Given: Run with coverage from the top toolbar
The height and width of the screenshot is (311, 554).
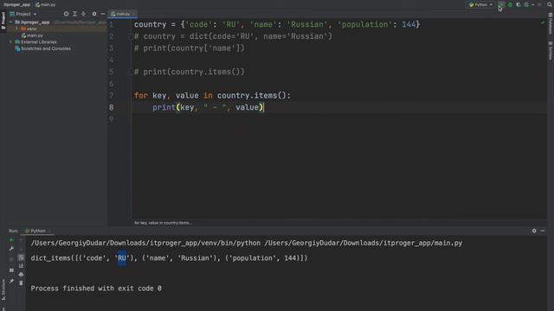Looking at the screenshot, I should (x=519, y=4).
